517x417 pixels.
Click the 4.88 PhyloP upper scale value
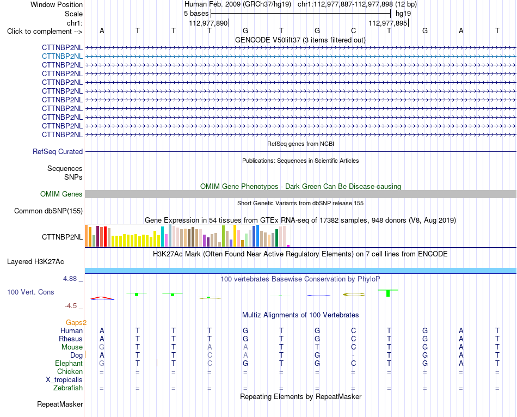point(70,279)
